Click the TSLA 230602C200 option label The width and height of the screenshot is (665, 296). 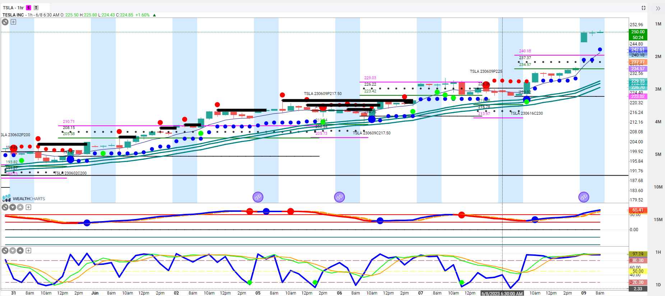[x=70, y=173]
